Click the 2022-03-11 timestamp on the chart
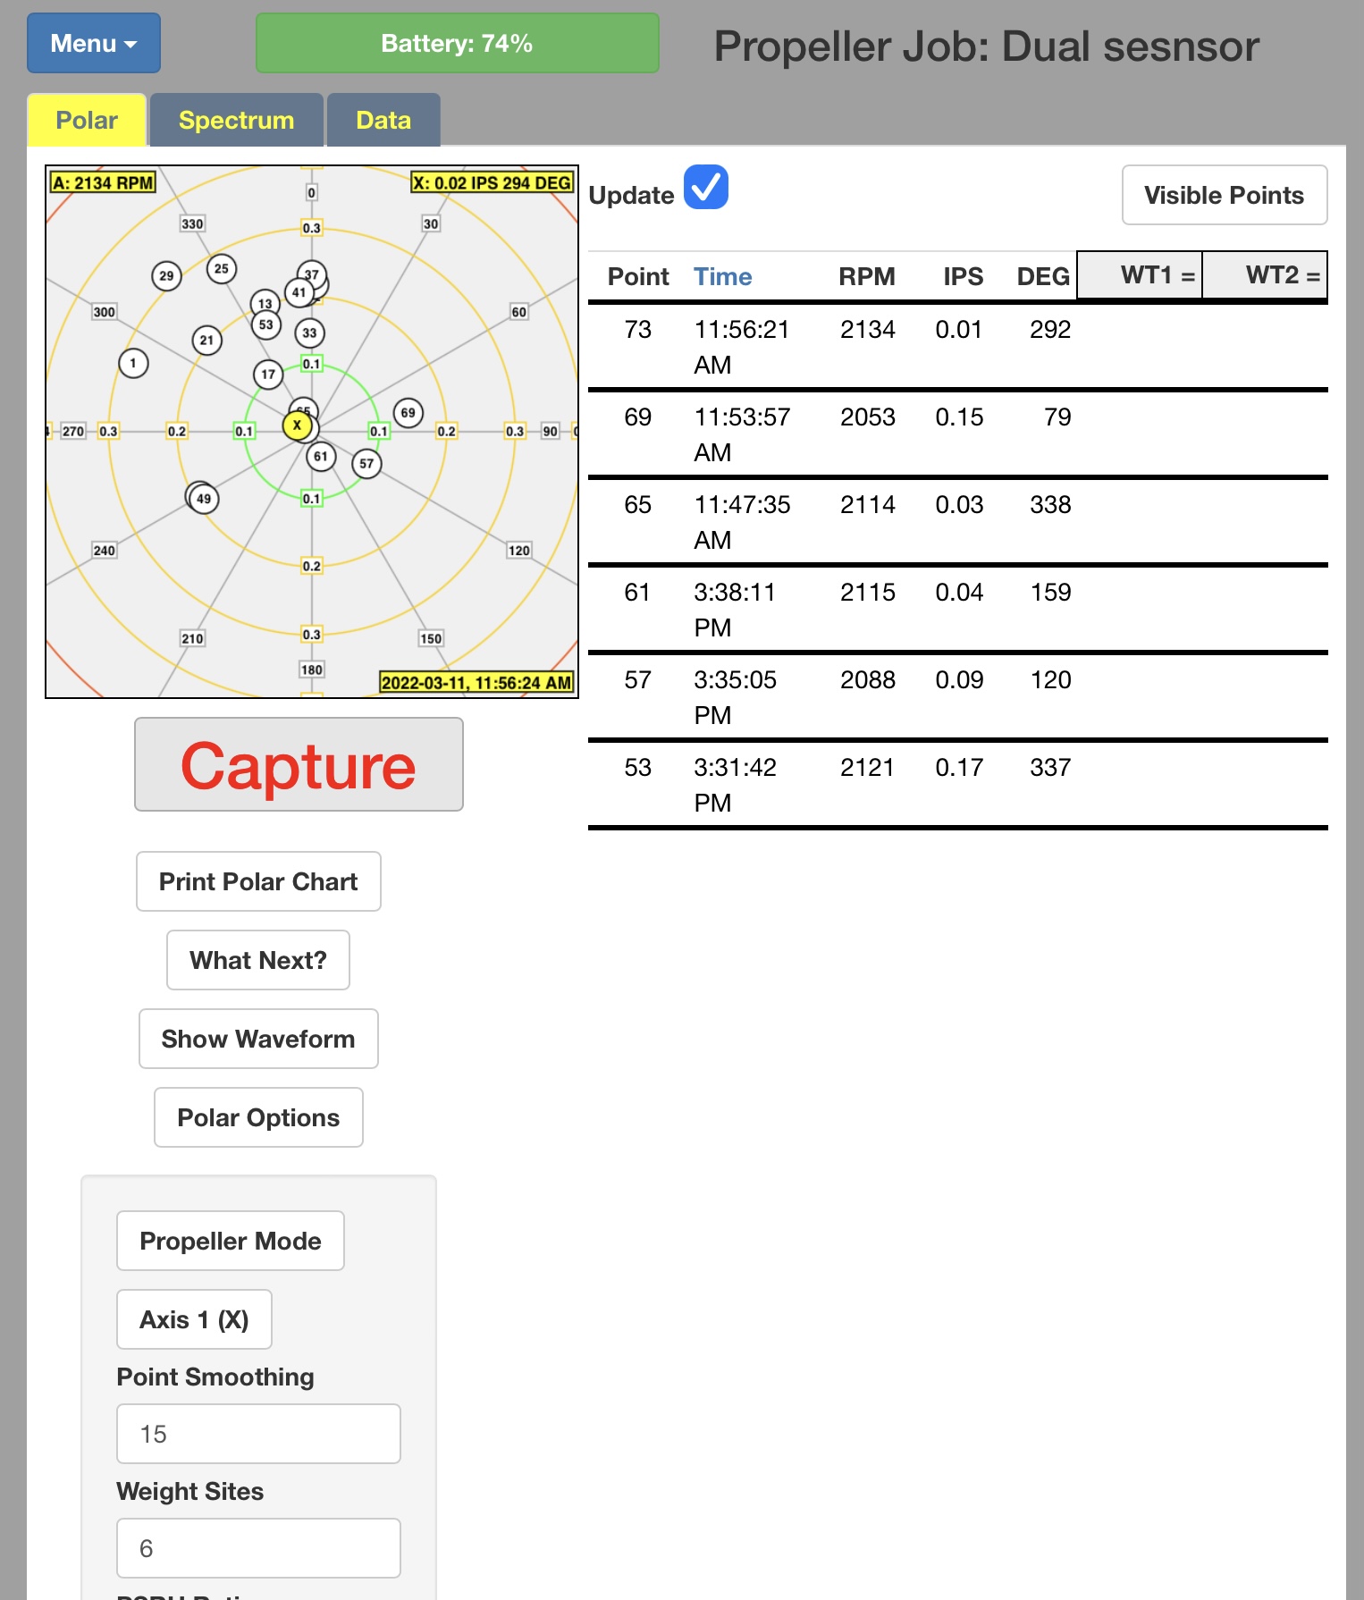Viewport: 1364px width, 1600px height. tap(476, 683)
